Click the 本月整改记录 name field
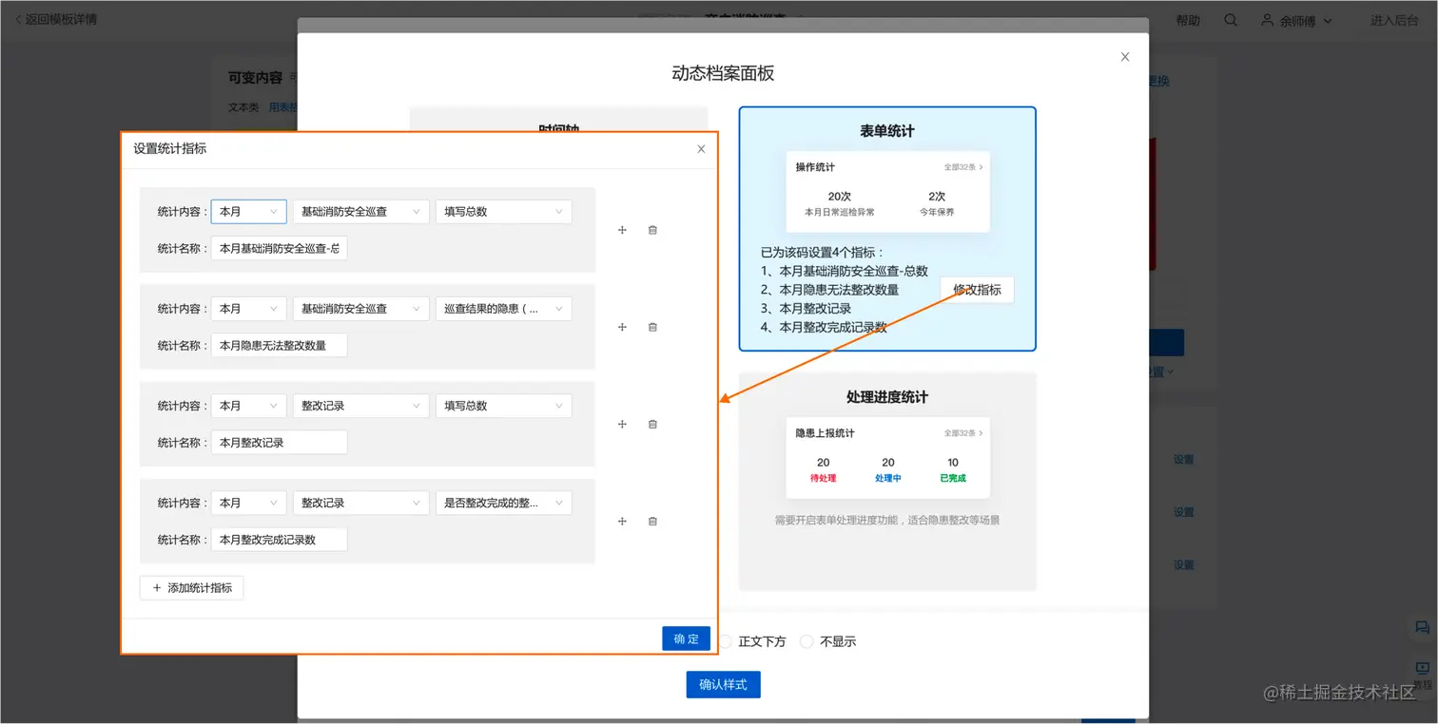Screen dimensions: 1438x724 click(280, 442)
